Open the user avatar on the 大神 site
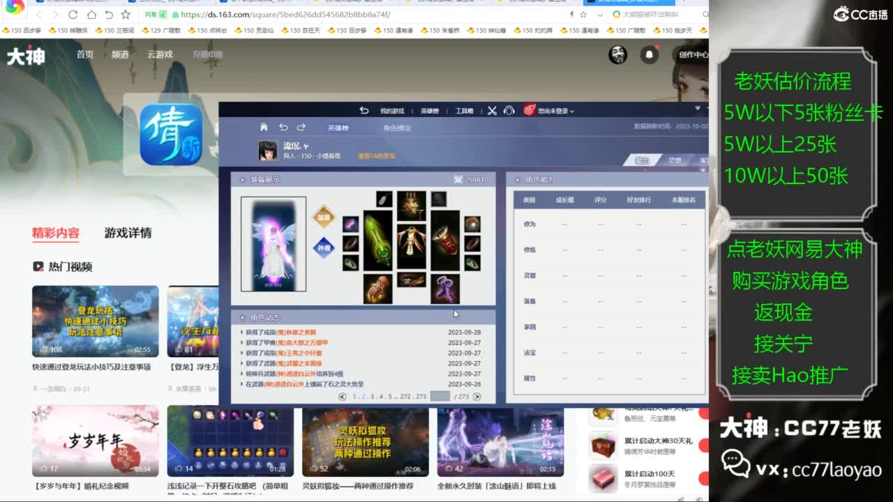Screen dimensions: 893x502 click(x=617, y=54)
